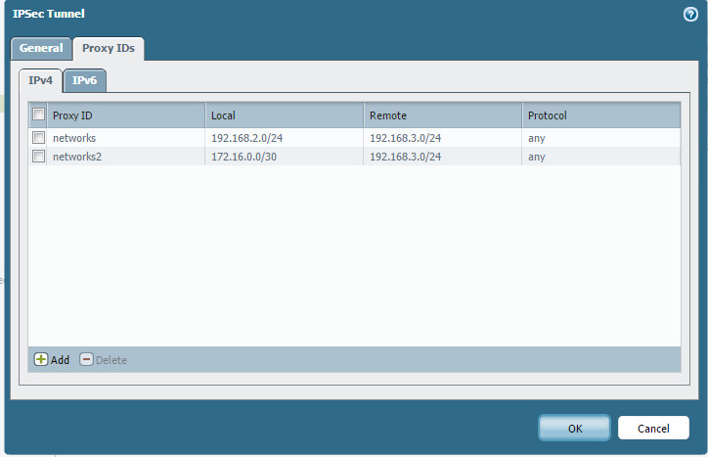708x457 pixels.
Task: Click the Protocol column header
Action: [x=599, y=115]
